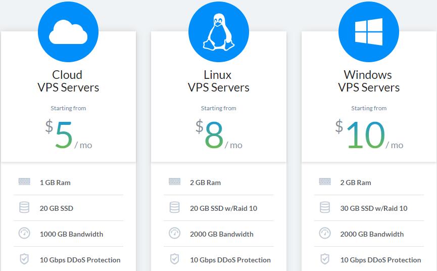Click Starting from label under Windows VPS
The image size is (437, 271).
(369, 108)
